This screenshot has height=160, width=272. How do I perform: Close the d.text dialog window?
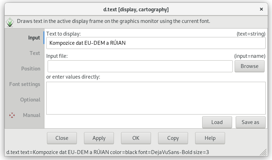(261, 9)
